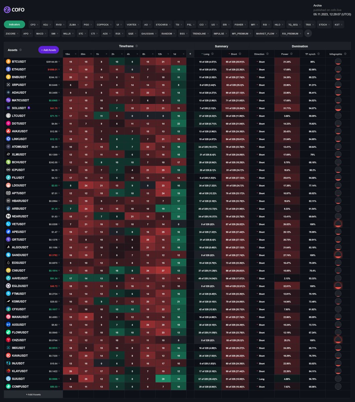Select the SUIUSDT asset row
Image resolution: width=355 pixels, height=402 pixels.
[33, 379]
